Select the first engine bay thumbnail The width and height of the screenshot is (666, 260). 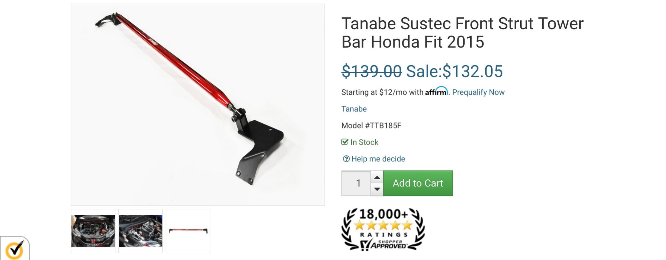(93, 231)
